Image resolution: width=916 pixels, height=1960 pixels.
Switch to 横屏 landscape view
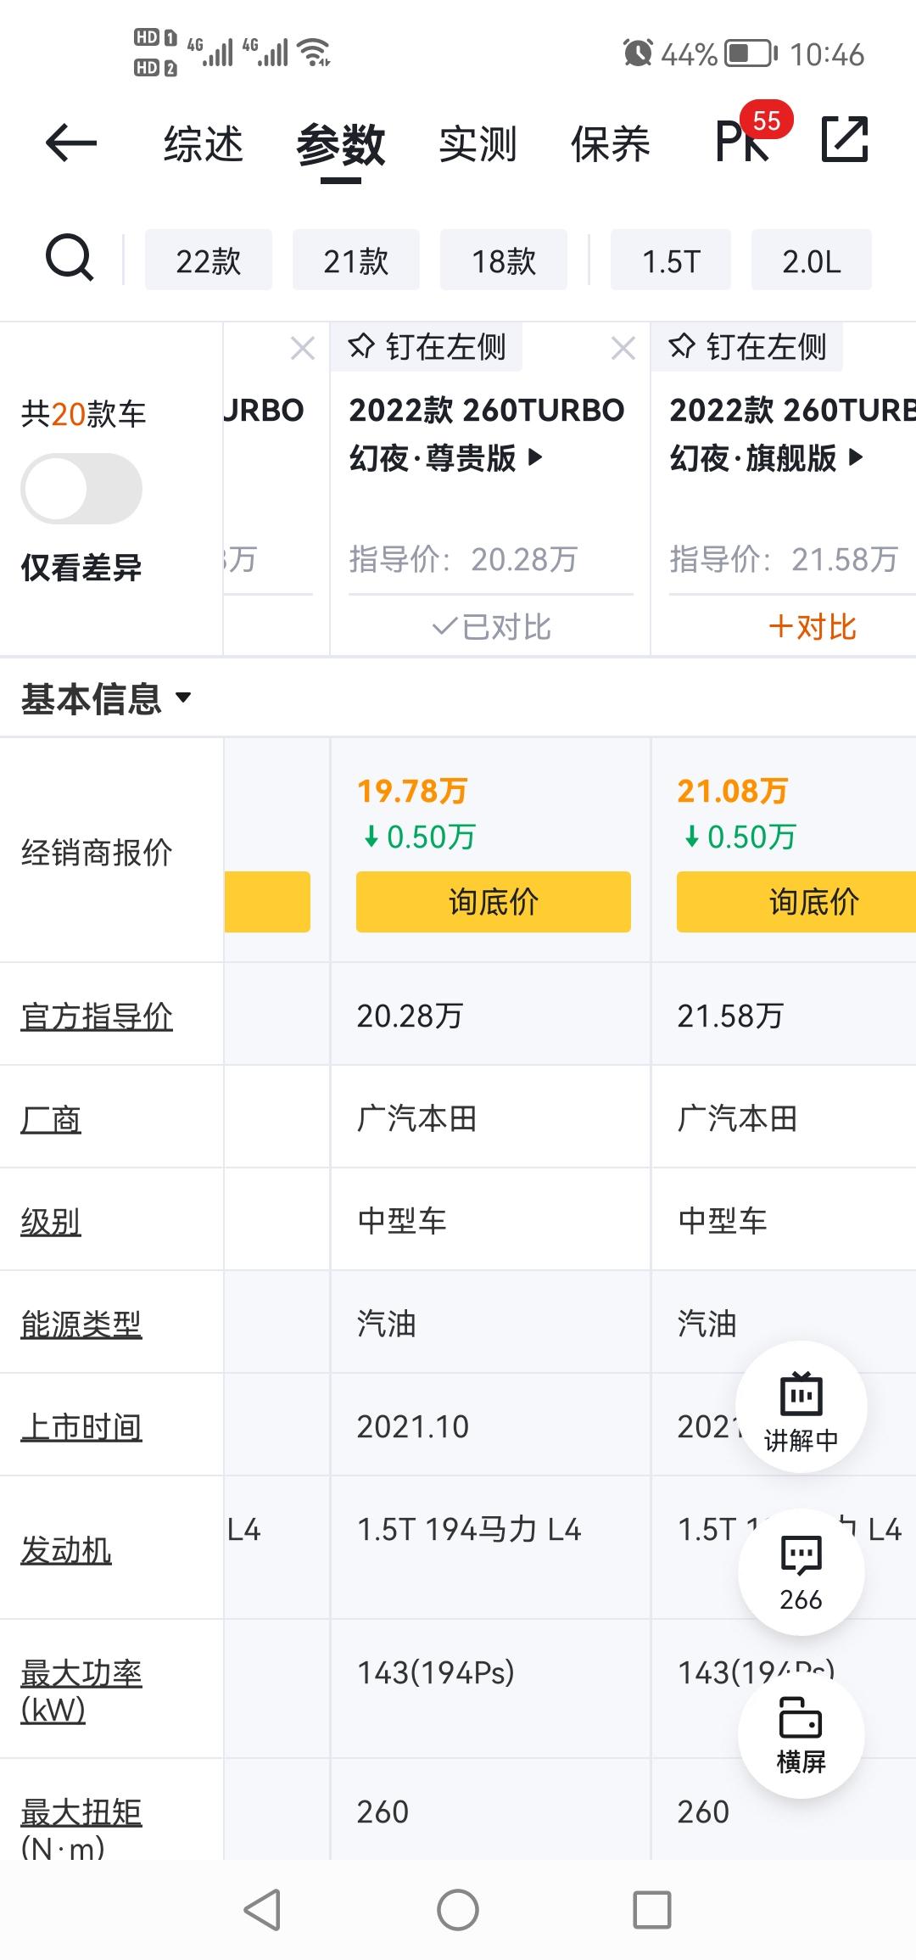(801, 1734)
